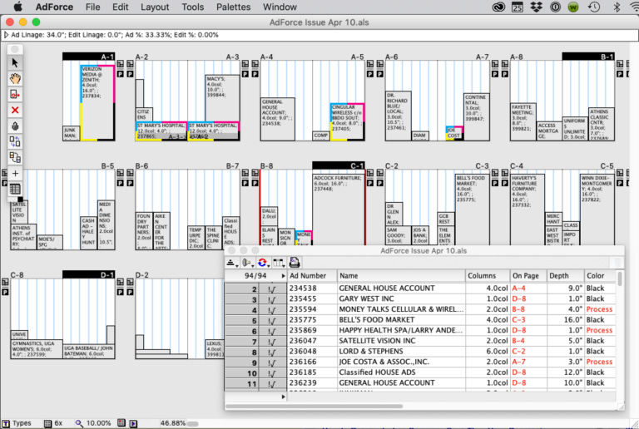Toggle status mark for row 5

pos(272,321)
